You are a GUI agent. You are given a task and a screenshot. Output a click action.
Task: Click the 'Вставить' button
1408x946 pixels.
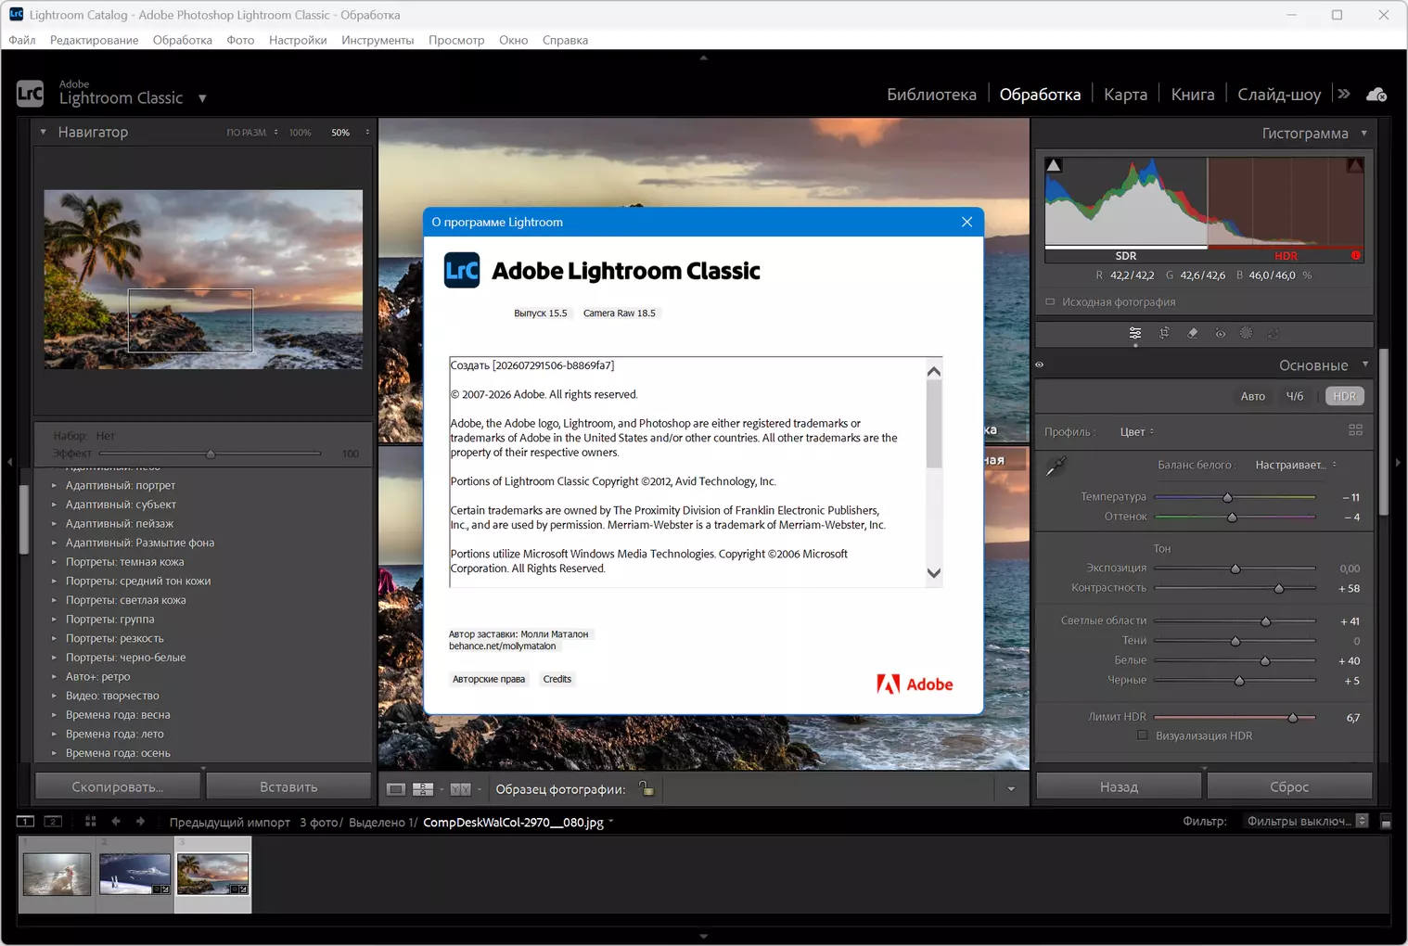(288, 786)
